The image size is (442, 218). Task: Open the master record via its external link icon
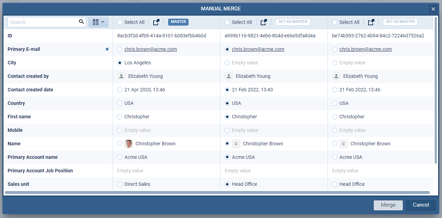tap(156, 22)
